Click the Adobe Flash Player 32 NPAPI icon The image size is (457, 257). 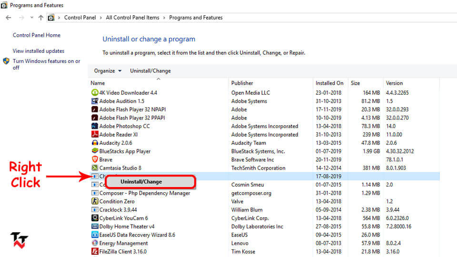[x=95, y=109]
